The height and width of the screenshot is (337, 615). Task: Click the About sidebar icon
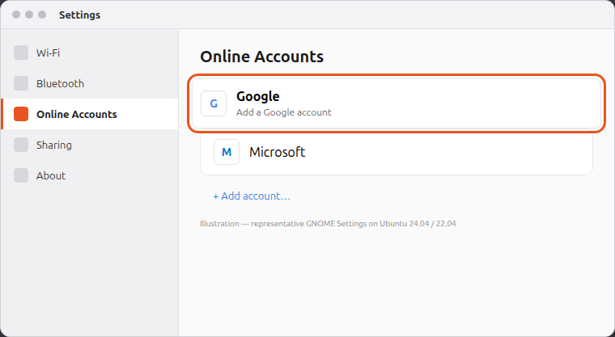[x=21, y=175]
